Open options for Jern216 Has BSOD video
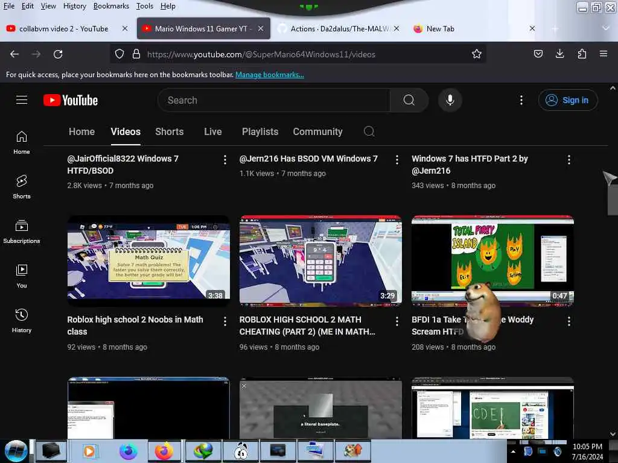The height and width of the screenshot is (463, 618). point(397,159)
